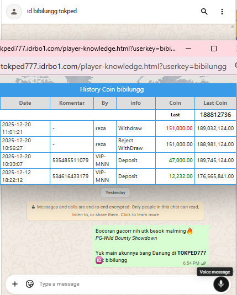Screen dimensions: 237x295
Task: Click the Bocoran gacorr message bubble
Action: tap(151, 246)
